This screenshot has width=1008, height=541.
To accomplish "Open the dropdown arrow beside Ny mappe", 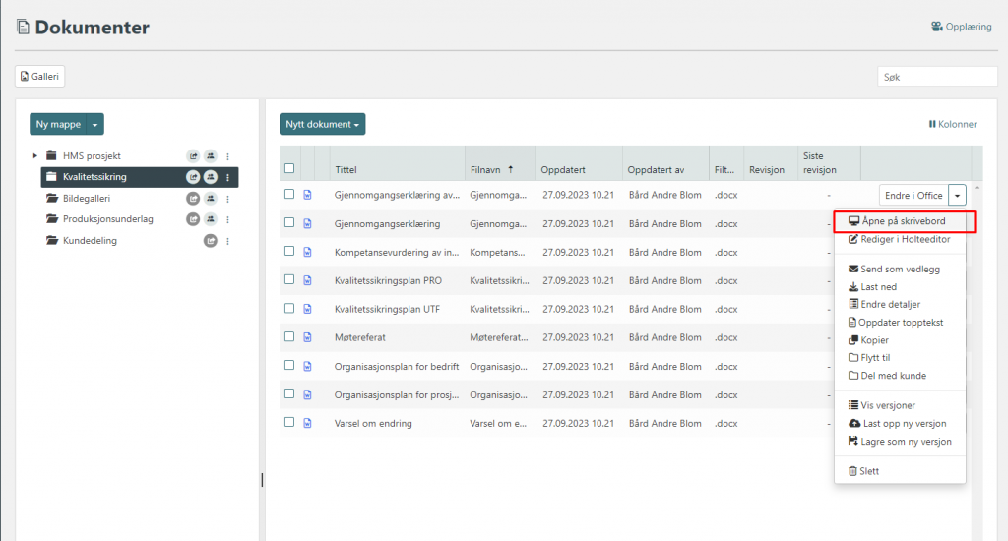I will (94, 124).
